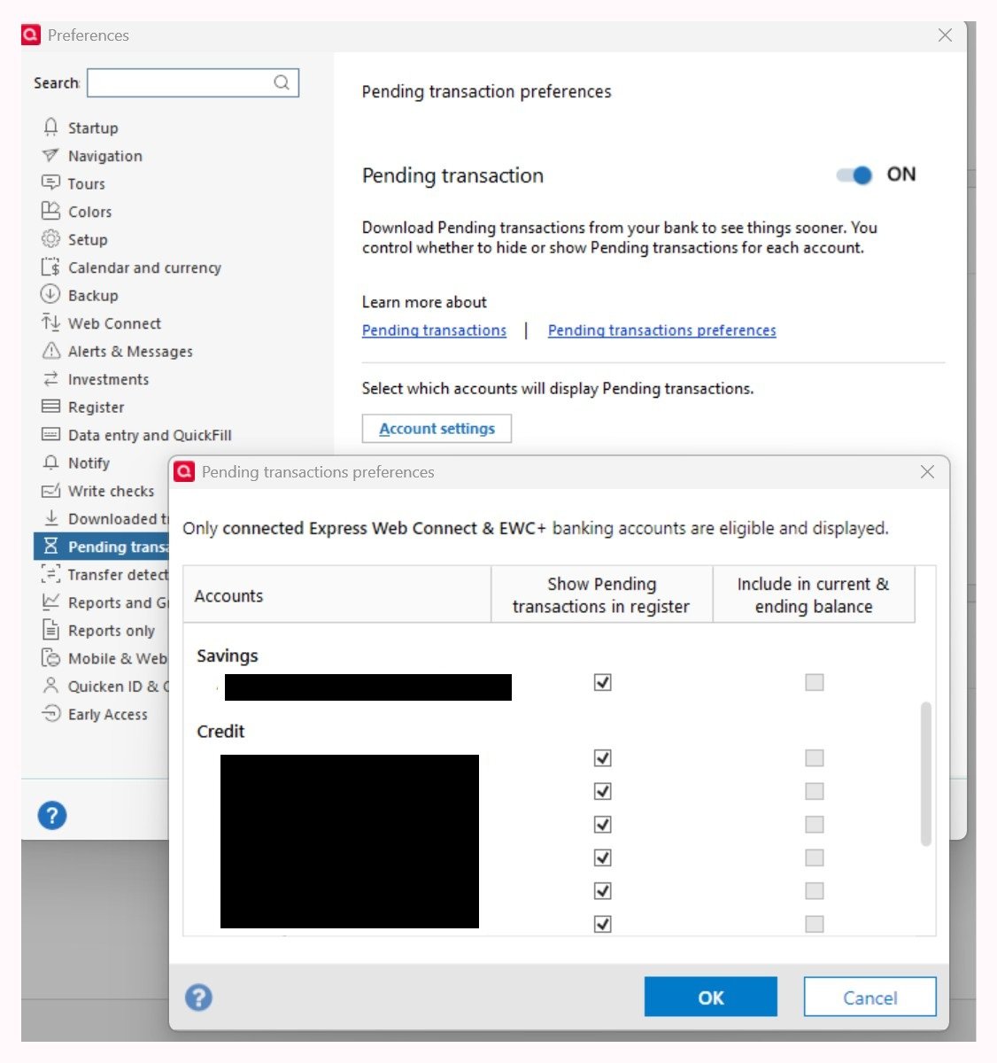Screen dimensions: 997x1063
Task: Open help icon in Preferences window
Action: (52, 815)
